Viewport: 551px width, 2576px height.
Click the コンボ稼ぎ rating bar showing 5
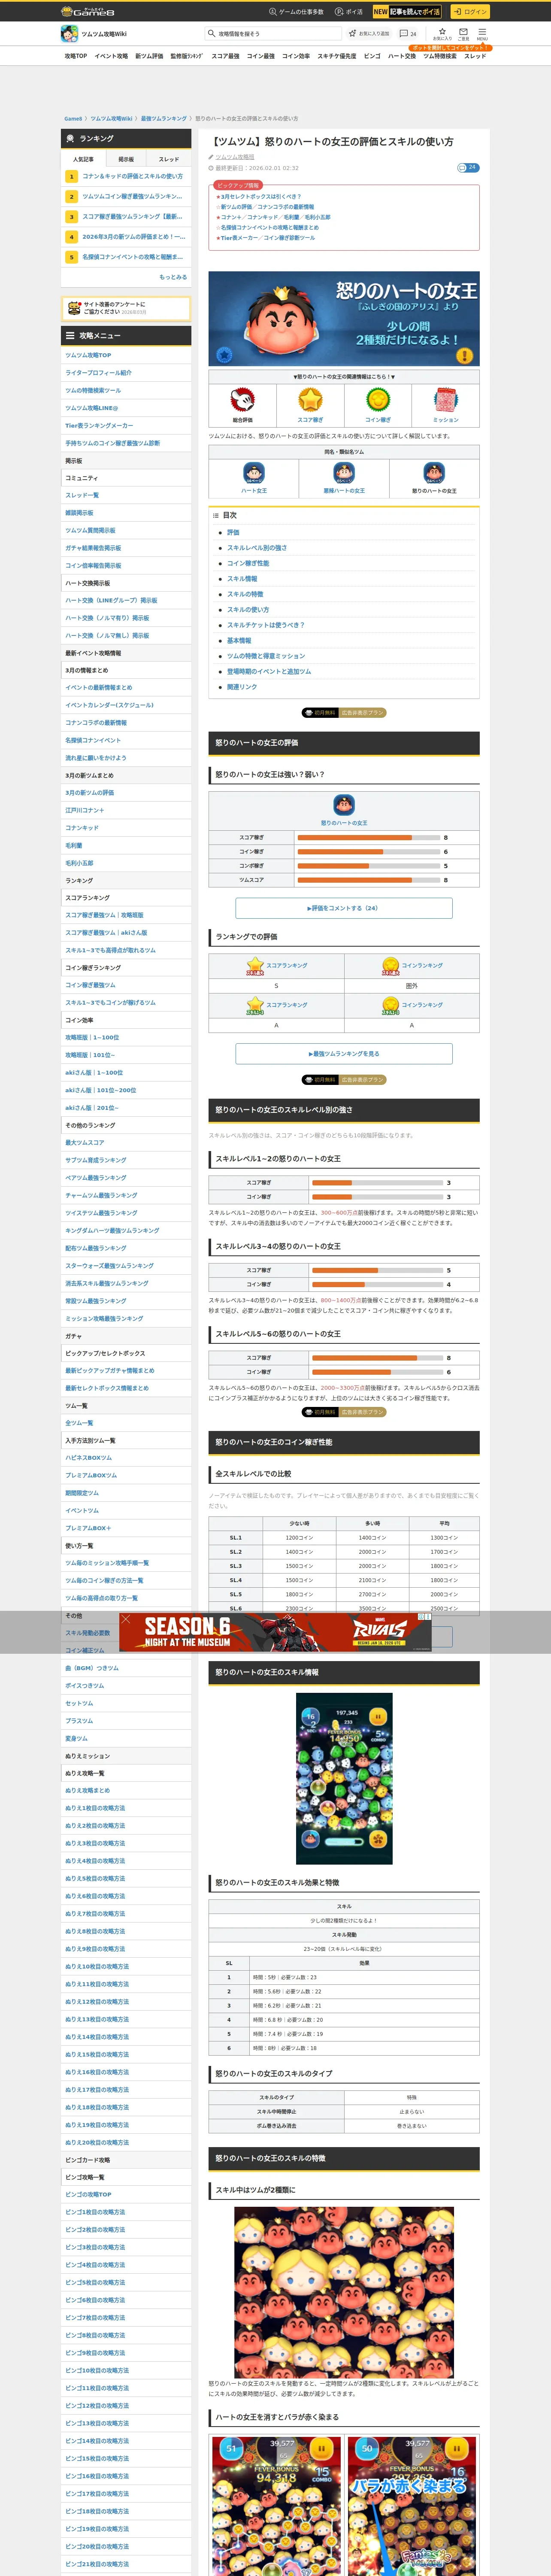point(368,866)
